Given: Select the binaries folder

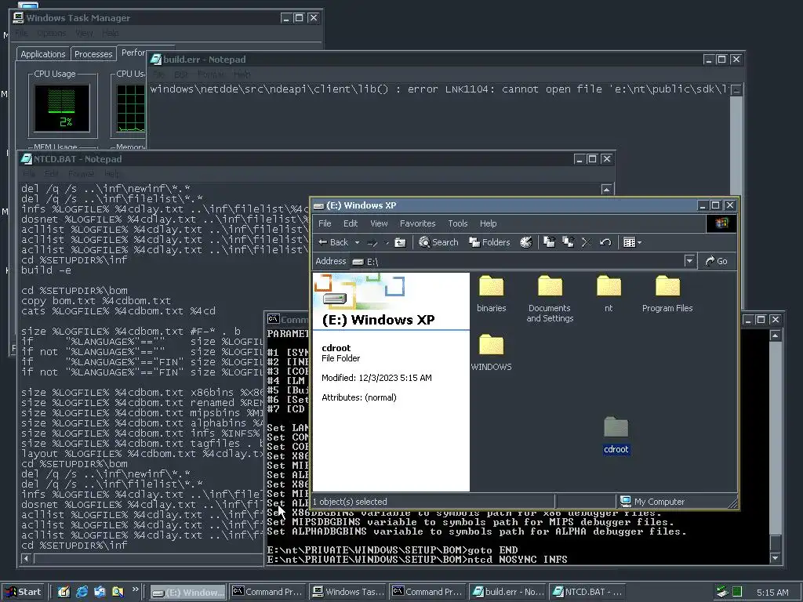Looking at the screenshot, I should [x=491, y=294].
